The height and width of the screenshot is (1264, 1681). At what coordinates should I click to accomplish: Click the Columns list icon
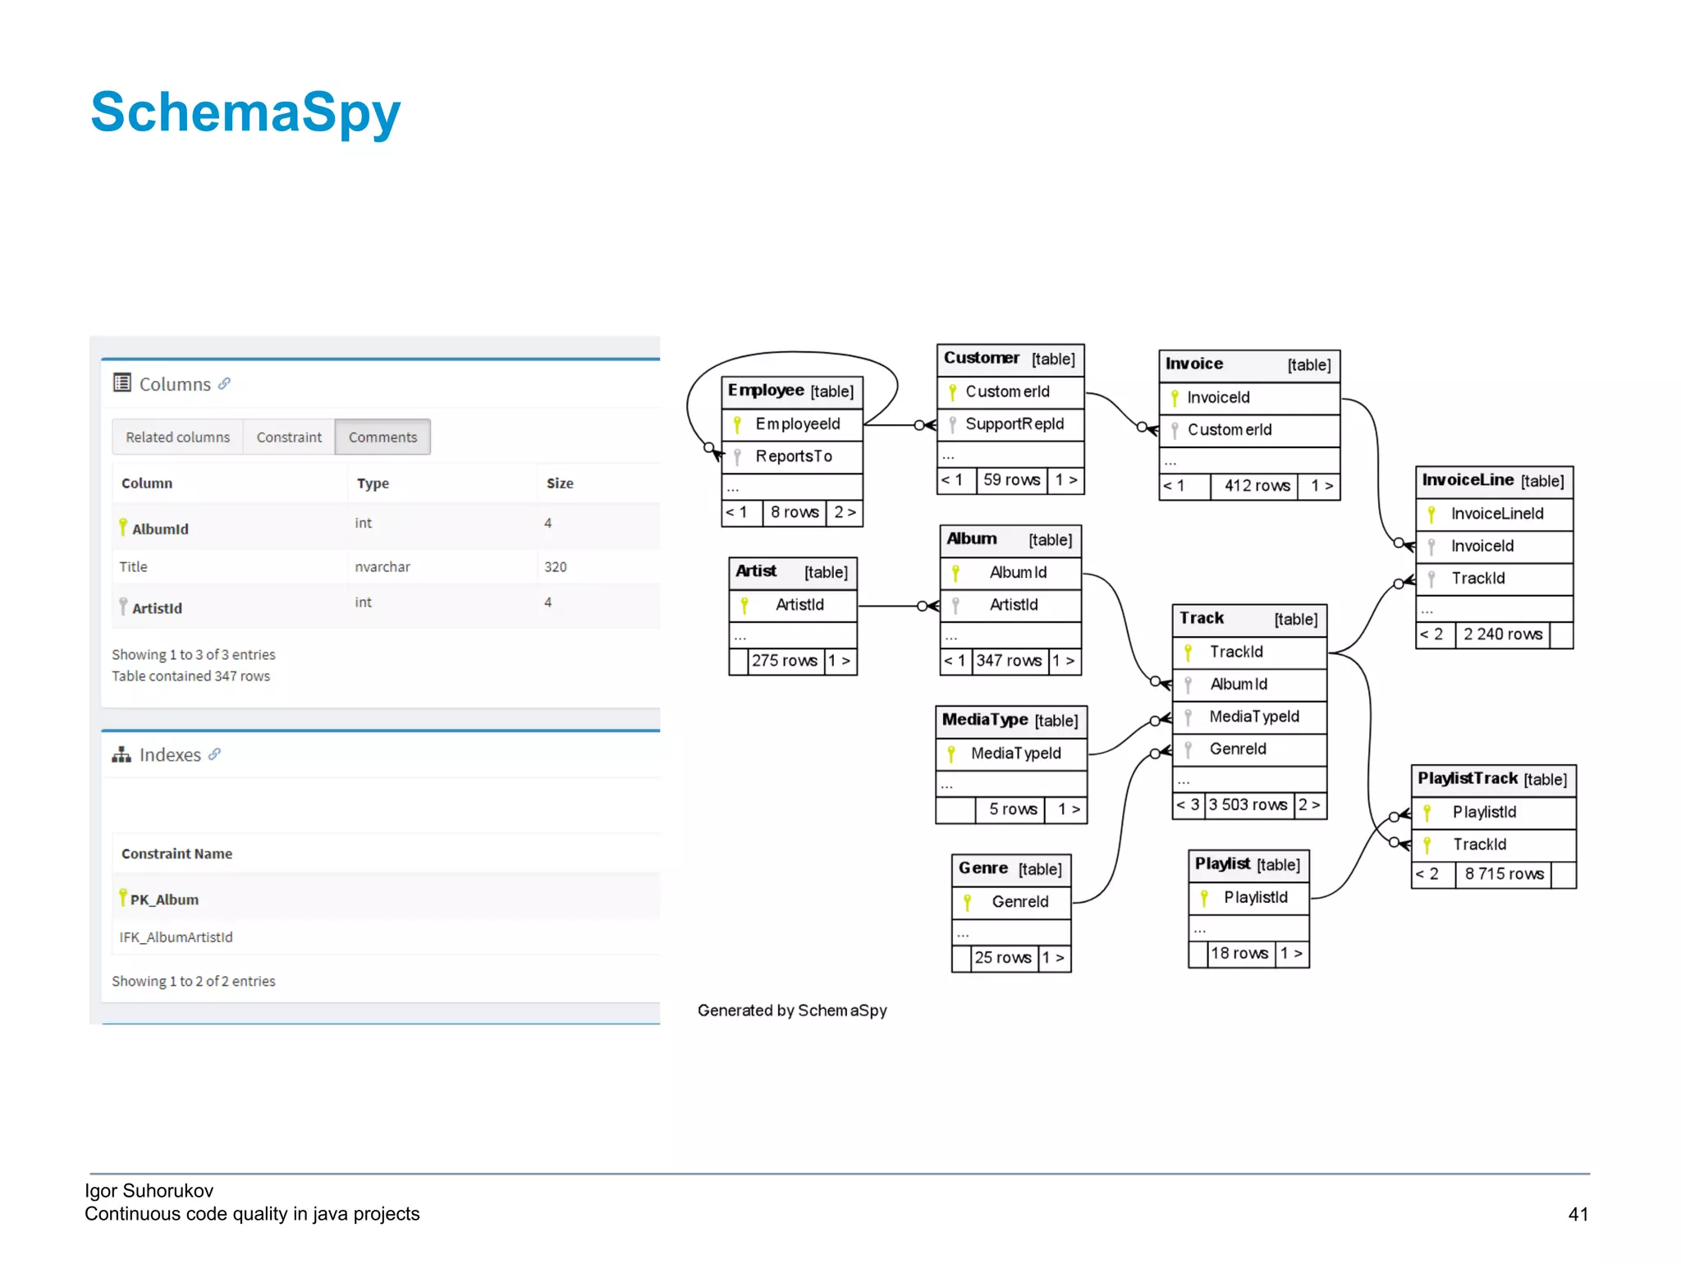[x=121, y=382]
